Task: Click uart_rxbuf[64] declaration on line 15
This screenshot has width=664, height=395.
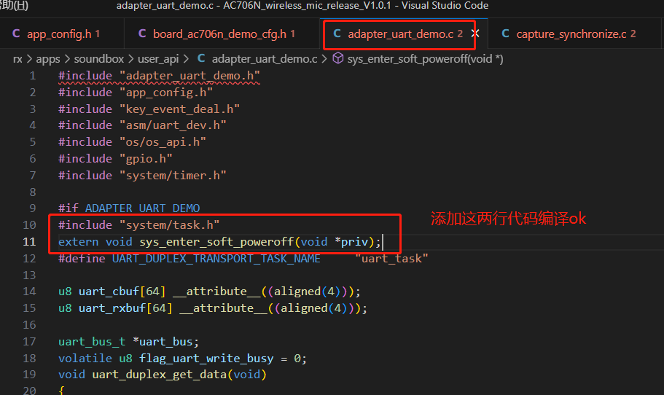Action: (x=125, y=308)
